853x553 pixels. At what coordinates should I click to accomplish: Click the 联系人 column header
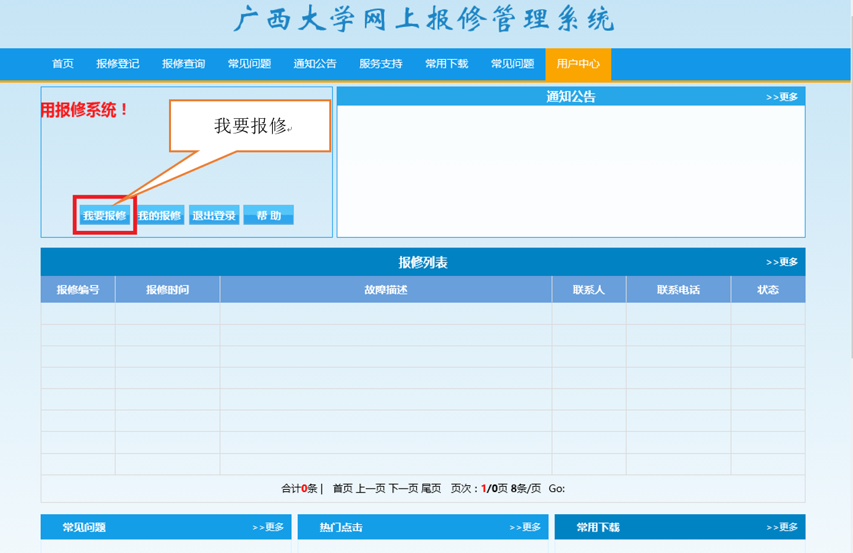click(x=589, y=290)
